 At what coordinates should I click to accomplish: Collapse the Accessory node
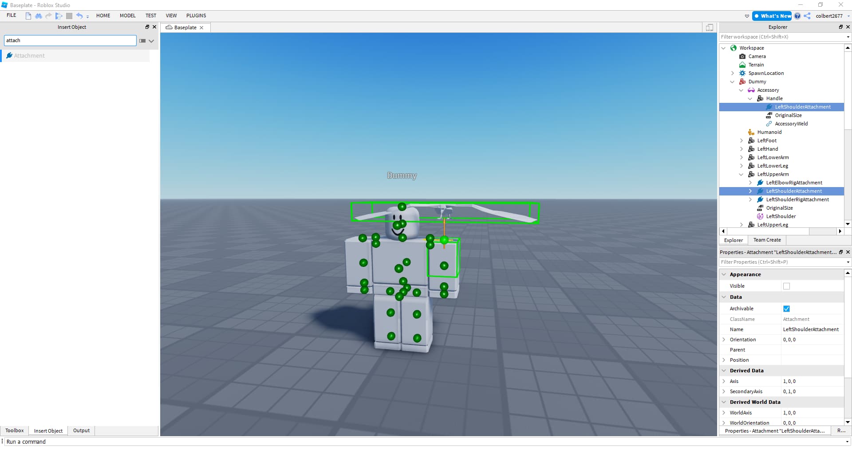click(x=742, y=90)
